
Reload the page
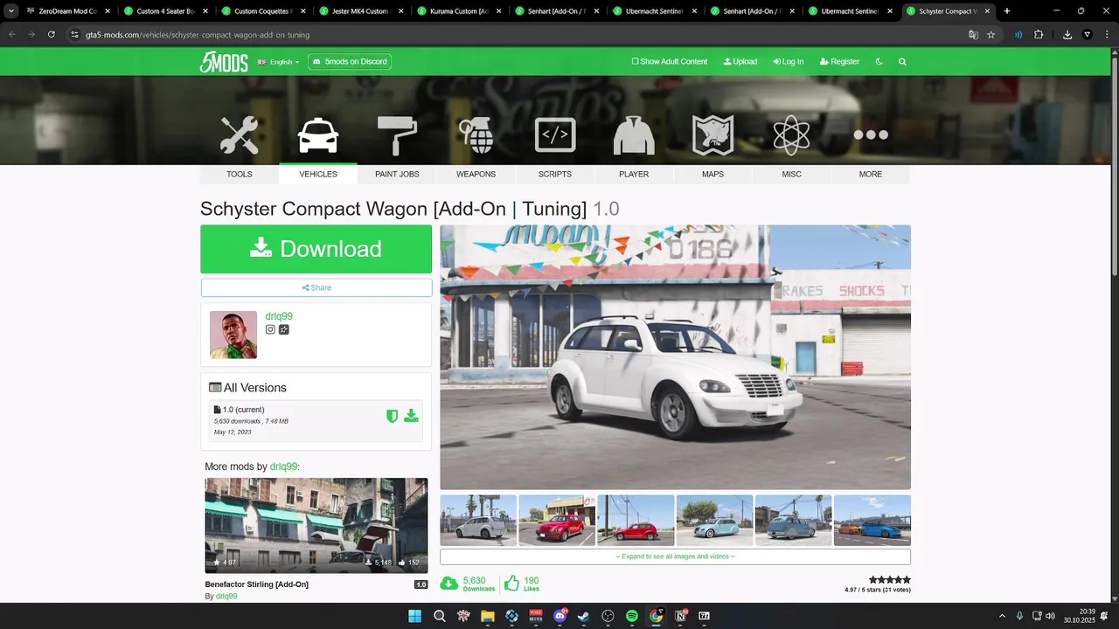[x=51, y=34]
